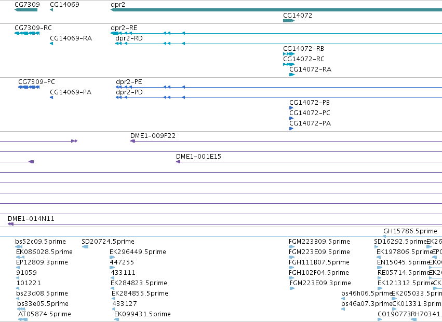This screenshot has width=442, height=322.
Task: Select EST label bs33e05.5prime
Action: point(43,304)
